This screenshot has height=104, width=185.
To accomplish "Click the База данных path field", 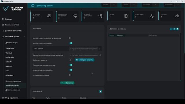I will pyautogui.click(x=83, y=49).
